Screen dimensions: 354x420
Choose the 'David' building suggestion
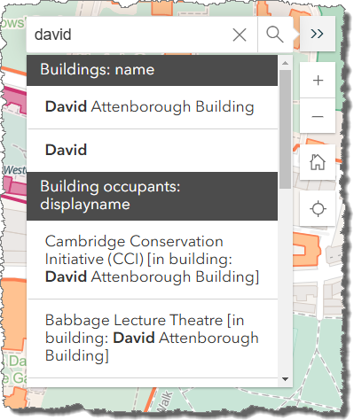click(153, 151)
